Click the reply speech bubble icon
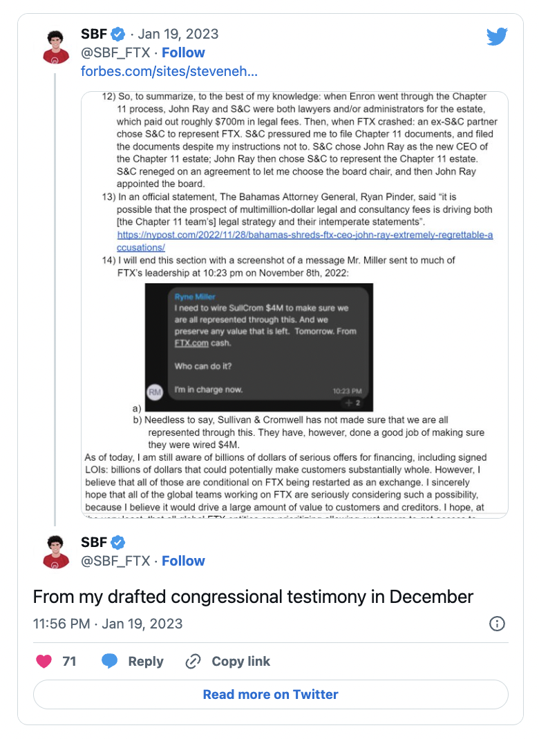The height and width of the screenshot is (739, 539). 110,661
